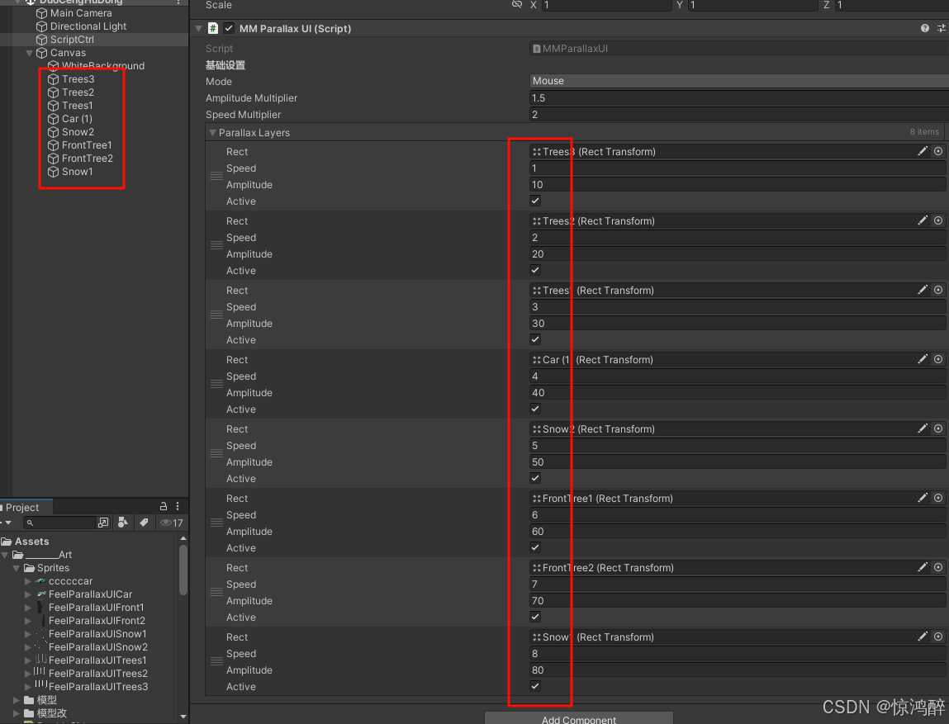Expand the FeelParallaxUICar sprite asset arrow
Viewport: 949px width, 724px height.
28,594
